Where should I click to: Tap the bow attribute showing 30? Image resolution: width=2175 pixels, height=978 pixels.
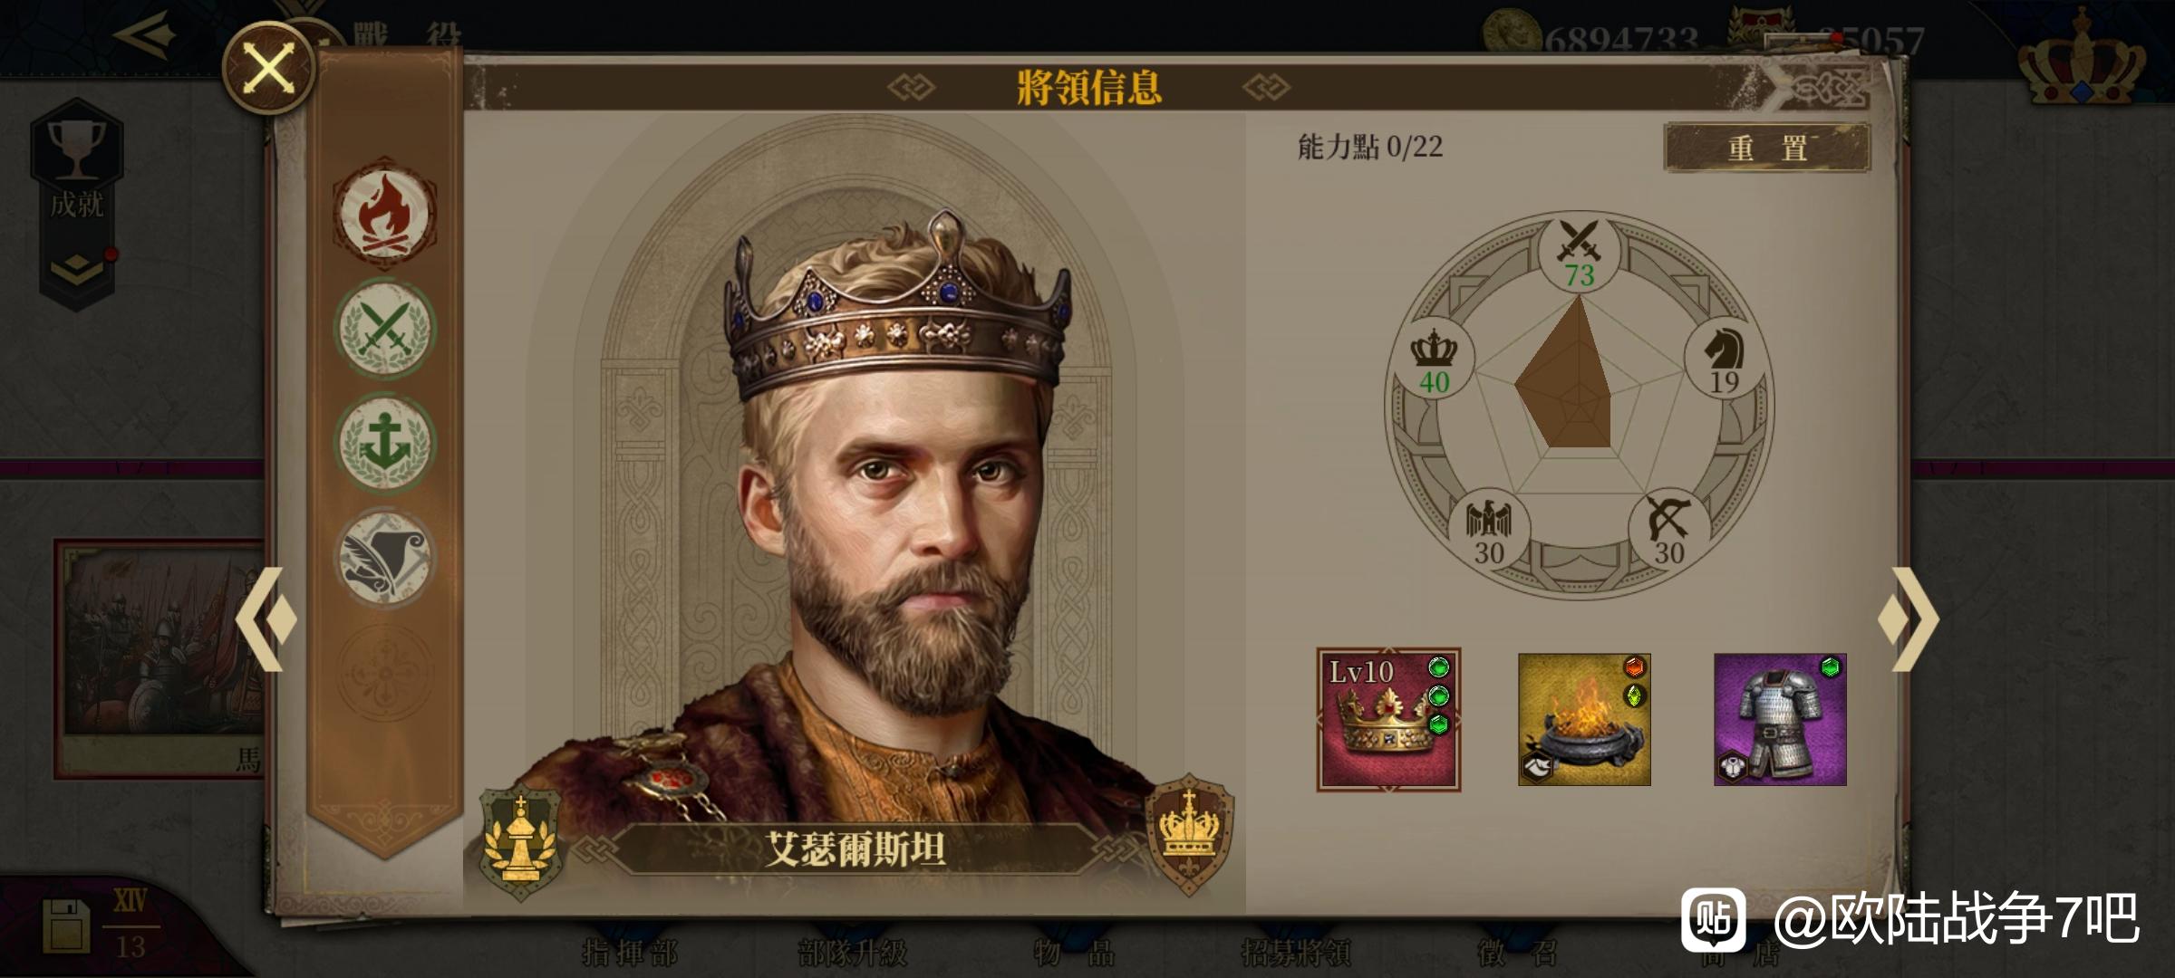point(1668,532)
